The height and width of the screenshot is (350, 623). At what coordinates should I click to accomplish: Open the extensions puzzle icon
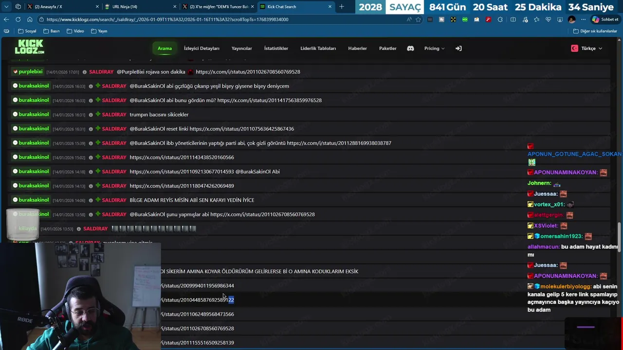500,19
